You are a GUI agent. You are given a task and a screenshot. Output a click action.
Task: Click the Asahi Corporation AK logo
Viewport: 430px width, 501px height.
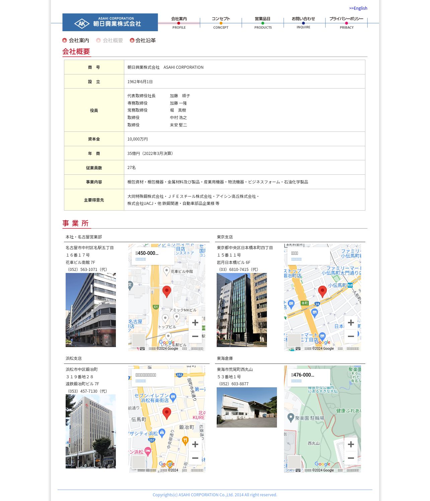pos(110,22)
